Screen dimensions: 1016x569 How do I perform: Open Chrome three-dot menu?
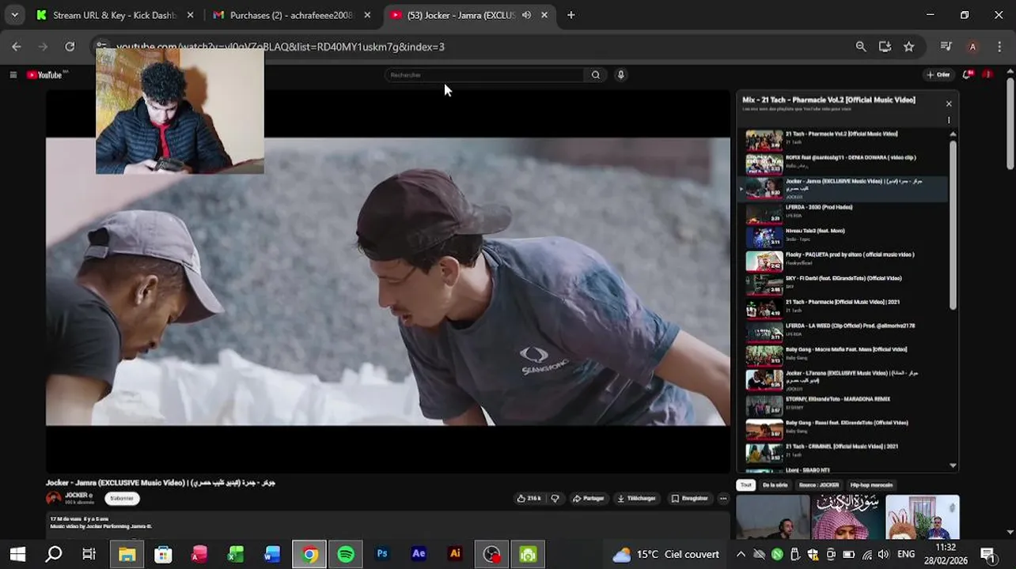coord(1001,47)
